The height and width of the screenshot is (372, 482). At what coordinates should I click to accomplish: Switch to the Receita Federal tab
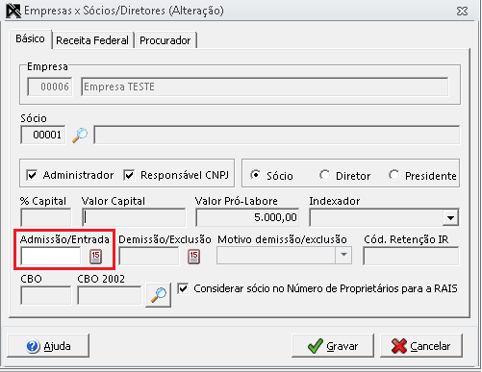coord(92,40)
